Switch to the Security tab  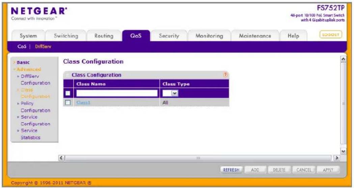coord(169,36)
